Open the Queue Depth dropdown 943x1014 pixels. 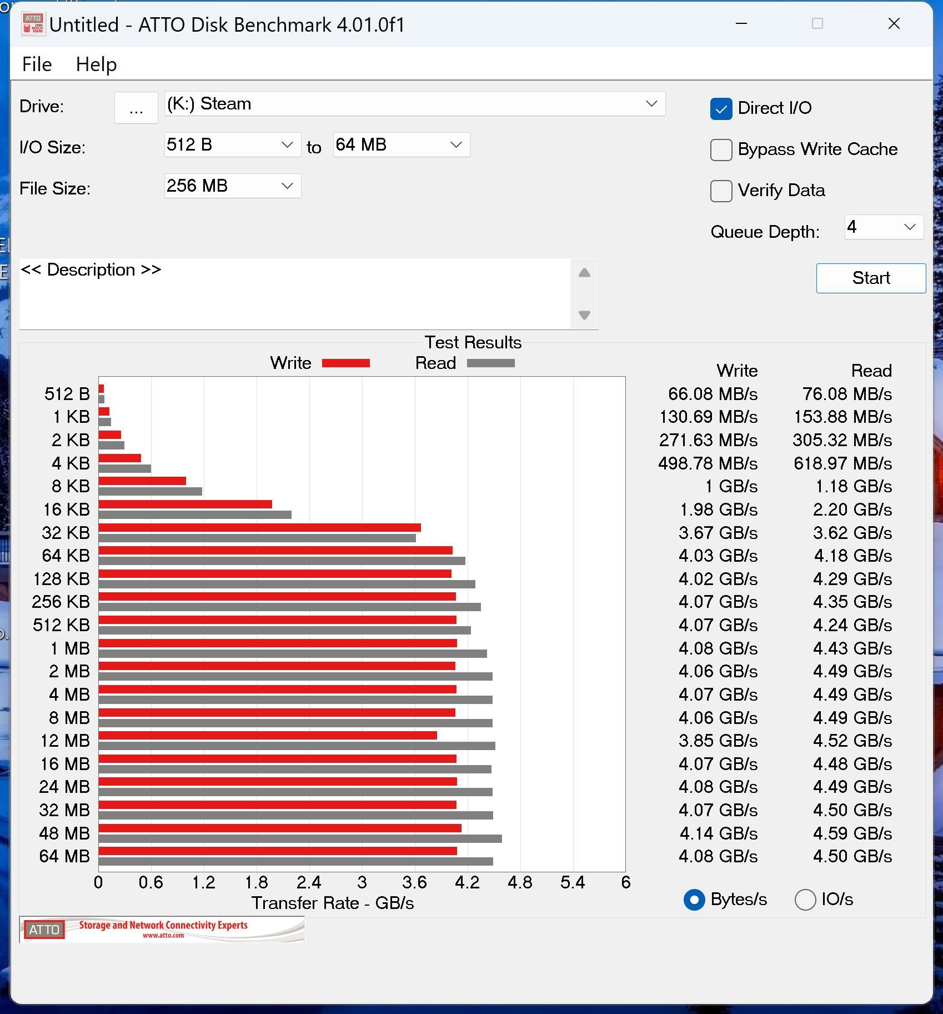coord(884,227)
